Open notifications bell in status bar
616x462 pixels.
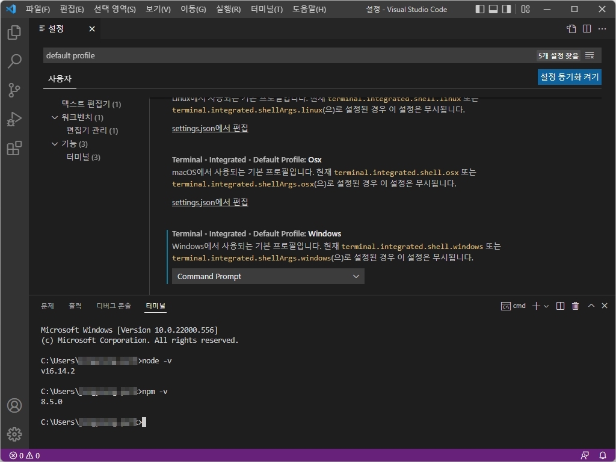[603, 456]
